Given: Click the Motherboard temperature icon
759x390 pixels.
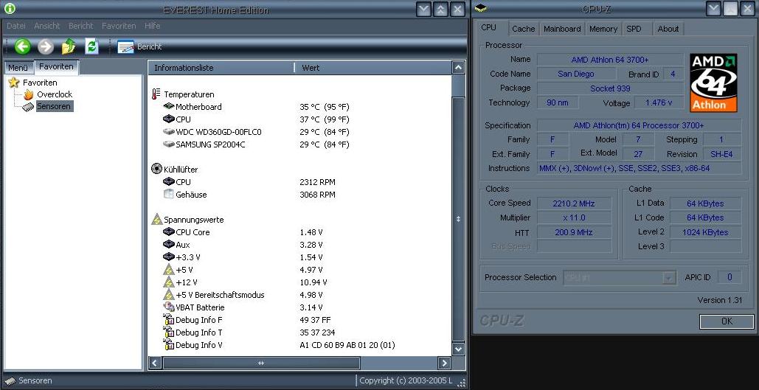Looking at the screenshot, I should point(168,106).
